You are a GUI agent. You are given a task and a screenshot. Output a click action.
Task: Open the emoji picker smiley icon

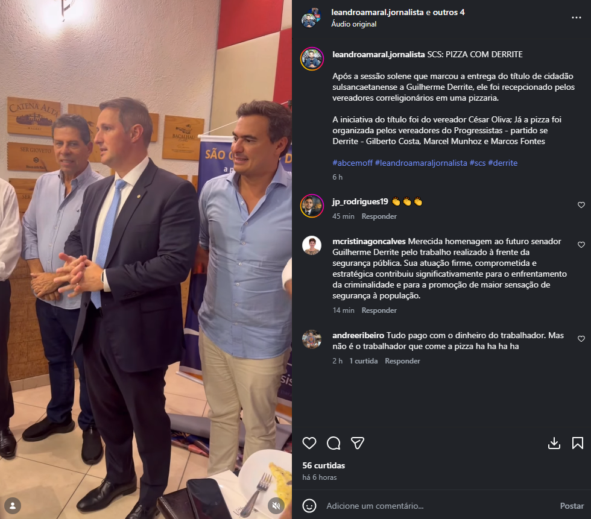coord(309,506)
